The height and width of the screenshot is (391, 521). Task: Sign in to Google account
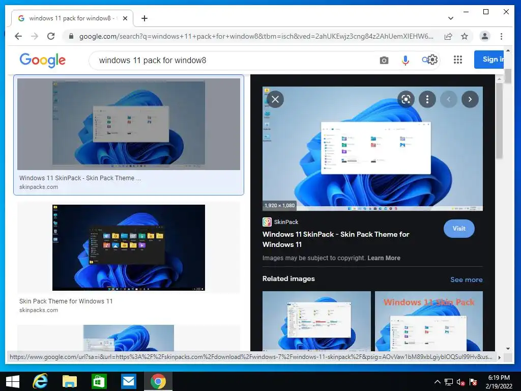click(x=489, y=60)
